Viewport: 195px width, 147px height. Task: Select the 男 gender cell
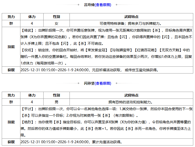coord(56,102)
